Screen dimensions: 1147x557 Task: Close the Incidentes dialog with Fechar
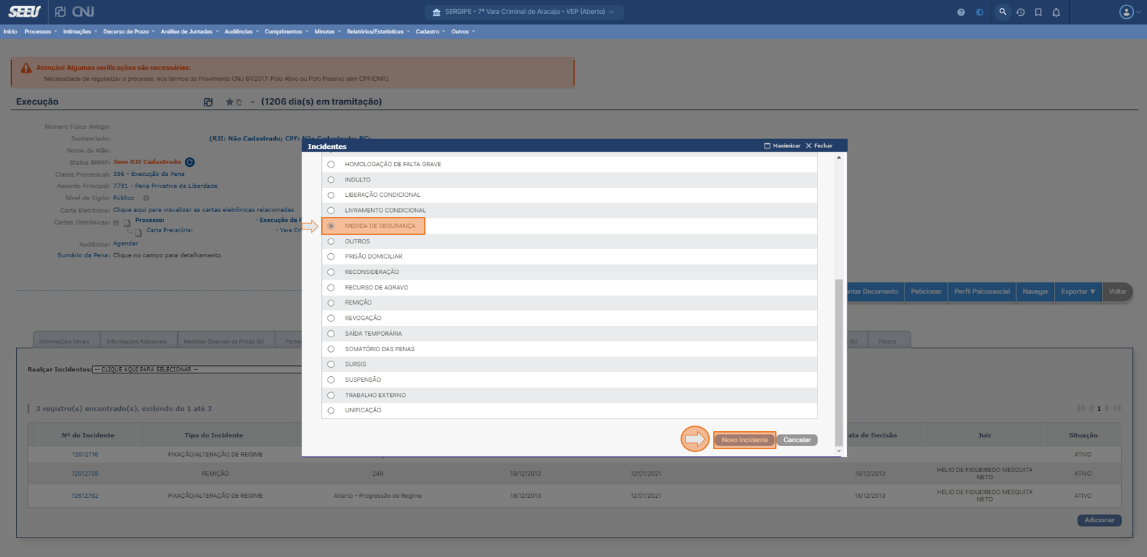click(819, 146)
